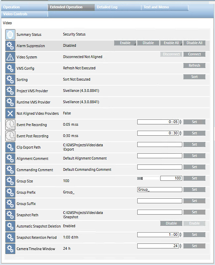Viewport: 215px width, 265px height.
Task: Click the Camera Timeline Window gear icon
Action: [x=10, y=249]
